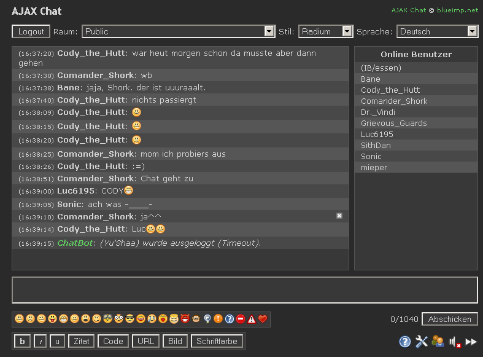Image resolution: width=483 pixels, height=357 pixels.
Task: Click Sonic's name in 'ach was' message
Action: click(69, 205)
